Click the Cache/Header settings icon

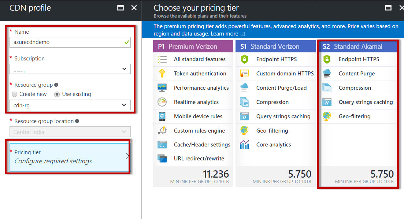click(x=162, y=145)
